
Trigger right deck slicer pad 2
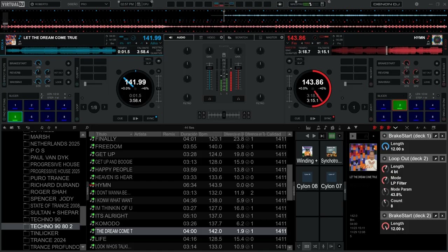pos(400,105)
